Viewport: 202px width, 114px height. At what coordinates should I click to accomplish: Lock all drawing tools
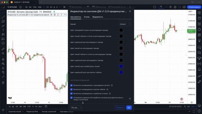tap(3, 68)
